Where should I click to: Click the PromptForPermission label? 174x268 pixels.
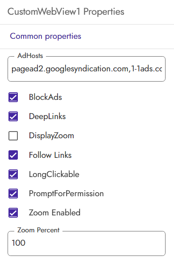(66, 194)
